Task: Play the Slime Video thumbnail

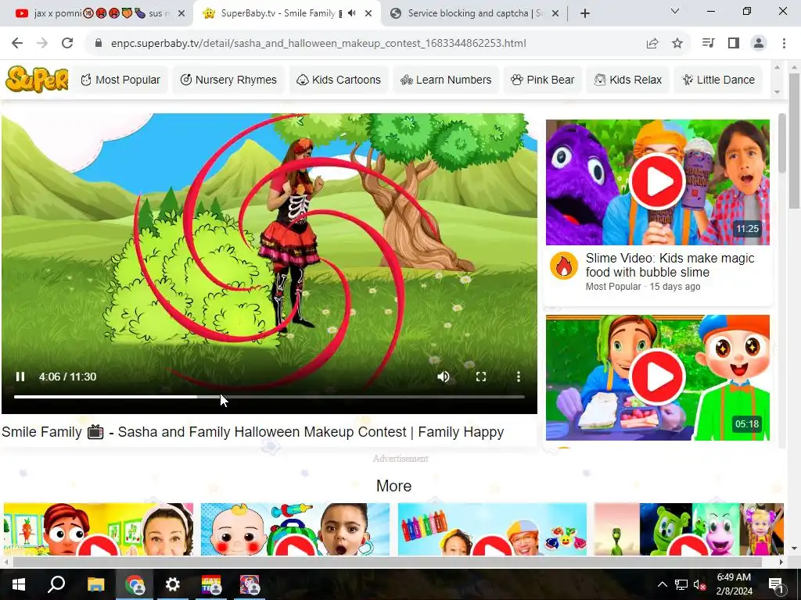Action: coord(657,182)
